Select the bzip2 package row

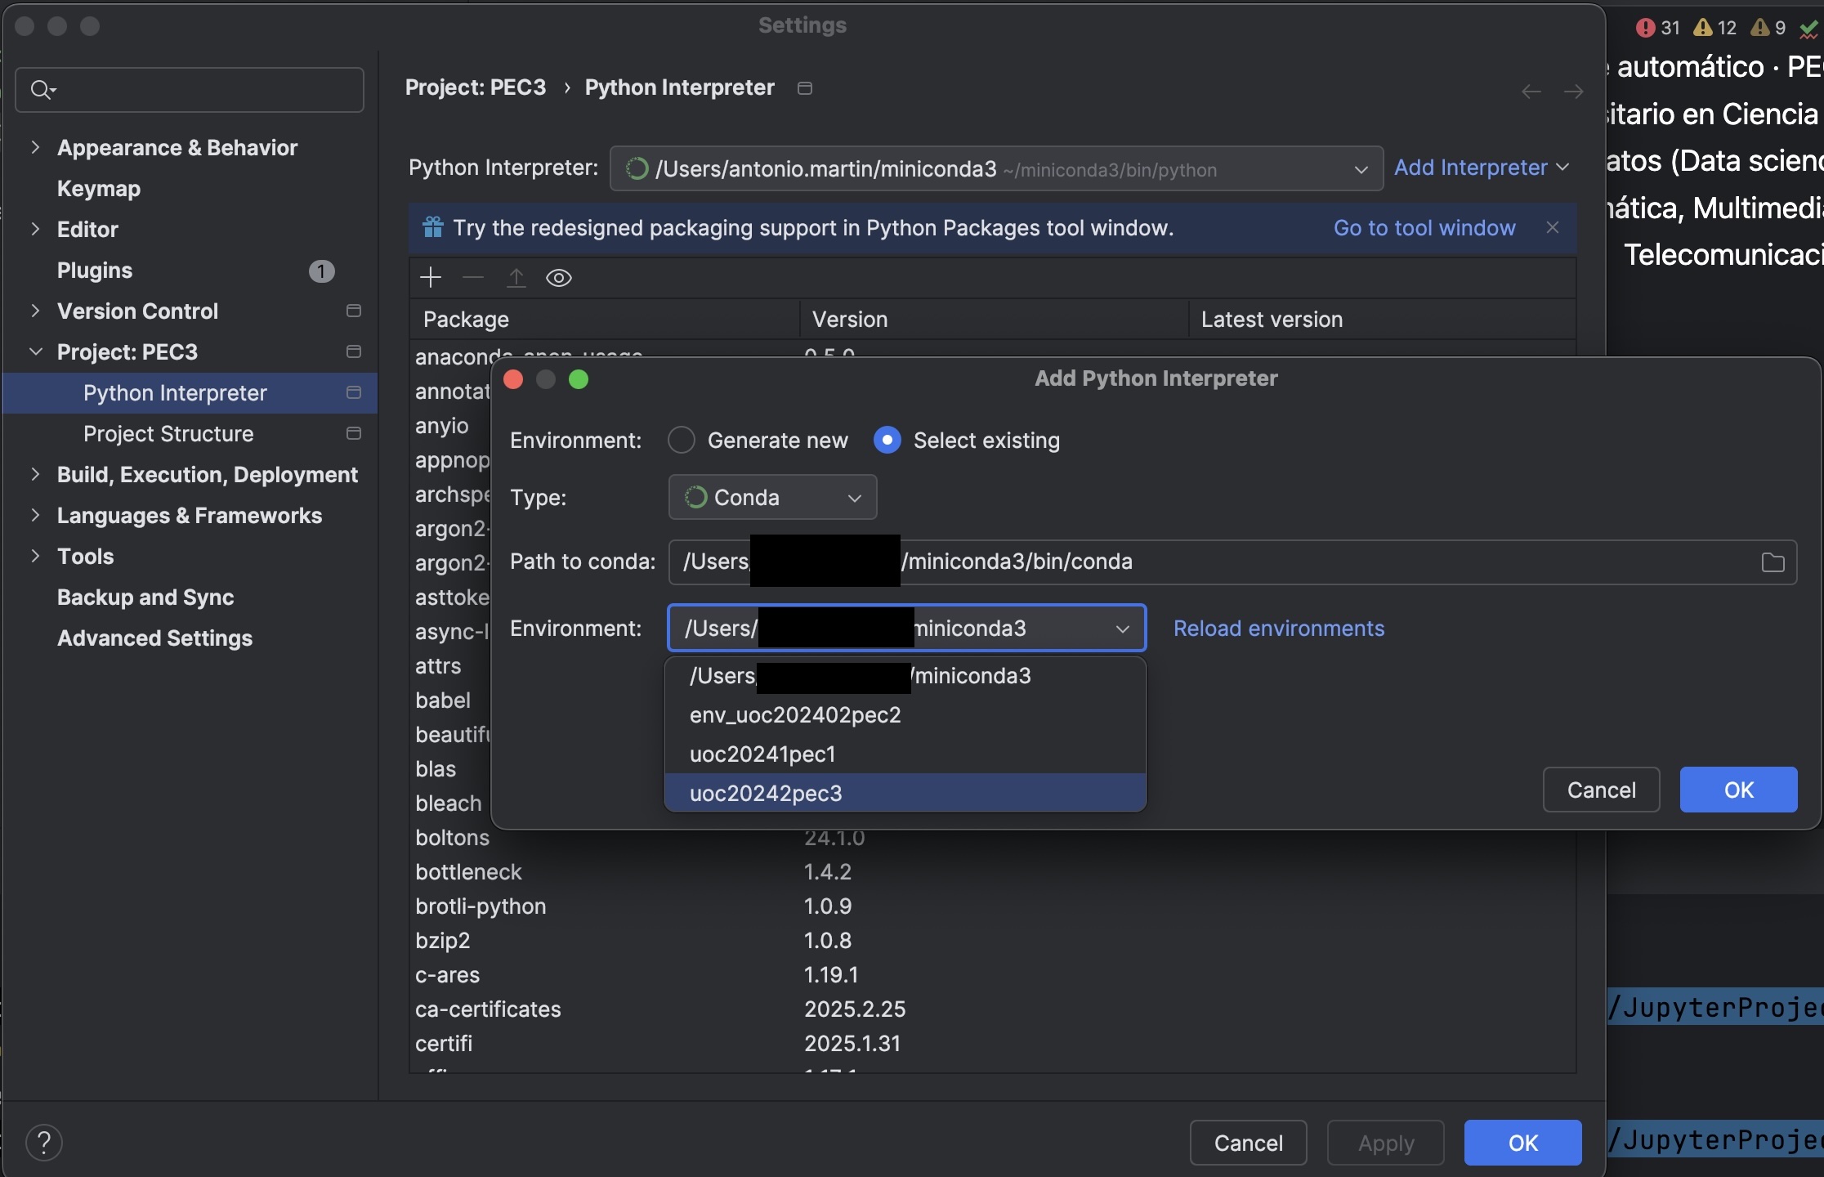[992, 941]
